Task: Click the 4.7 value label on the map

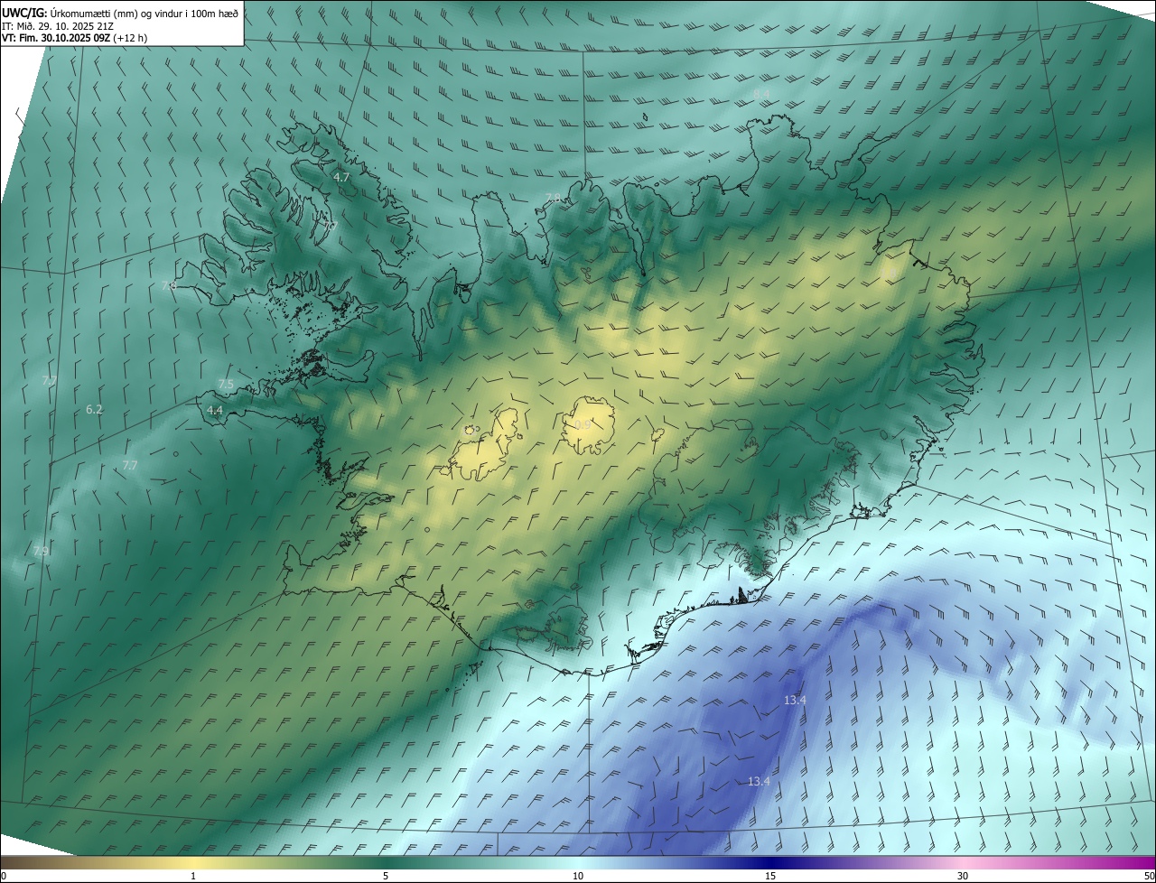Action: coord(341,178)
